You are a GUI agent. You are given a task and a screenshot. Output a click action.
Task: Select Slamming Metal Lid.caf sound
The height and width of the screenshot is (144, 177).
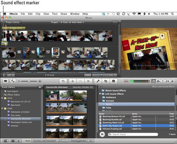[x=137, y=122]
